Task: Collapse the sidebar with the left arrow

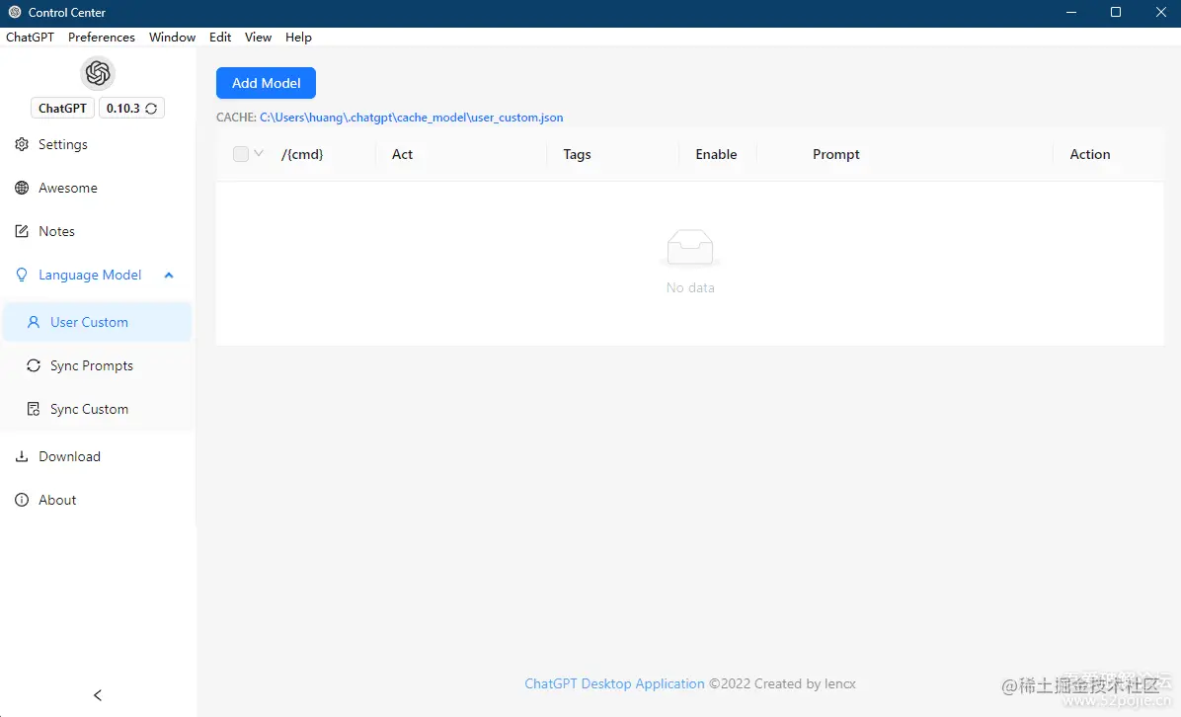Action: pyautogui.click(x=97, y=695)
